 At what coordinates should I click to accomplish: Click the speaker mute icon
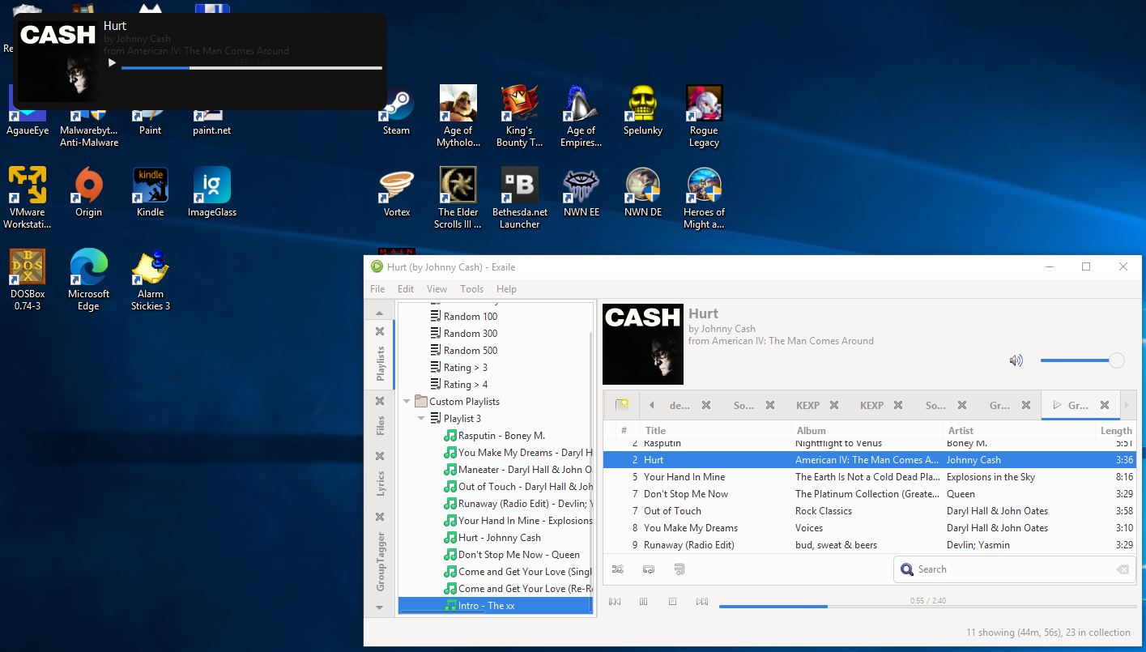[1016, 360]
